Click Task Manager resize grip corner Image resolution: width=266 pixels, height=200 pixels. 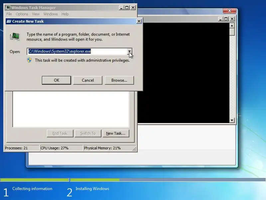(134, 149)
